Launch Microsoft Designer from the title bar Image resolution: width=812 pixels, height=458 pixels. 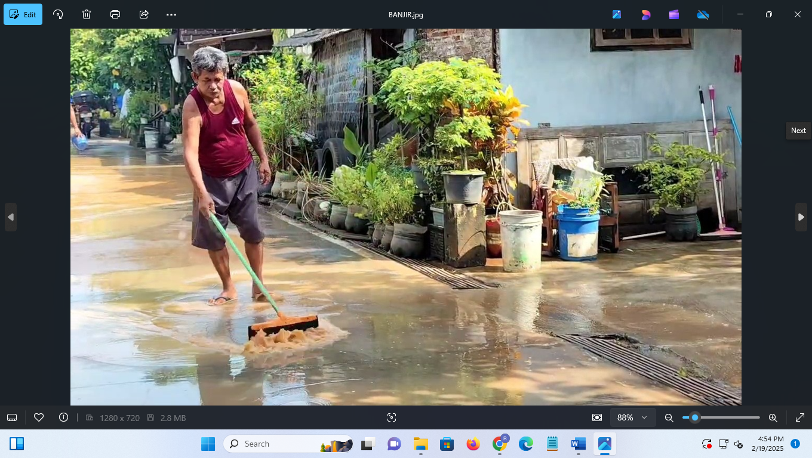(645, 14)
